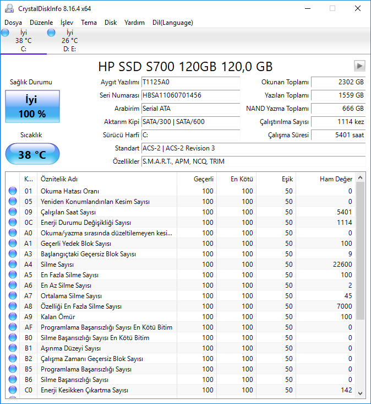
Task: Click the En Kötü column header
Action: coord(237,179)
